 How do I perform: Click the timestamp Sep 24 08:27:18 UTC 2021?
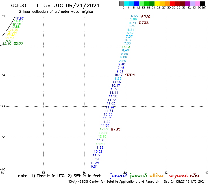pyautogui.click(x=185, y=181)
